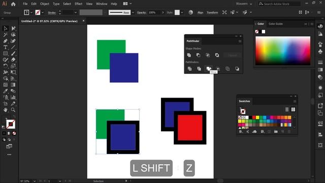This screenshot has width=325, height=183.
Task: Select the Eyedropper tool
Action: (6, 91)
